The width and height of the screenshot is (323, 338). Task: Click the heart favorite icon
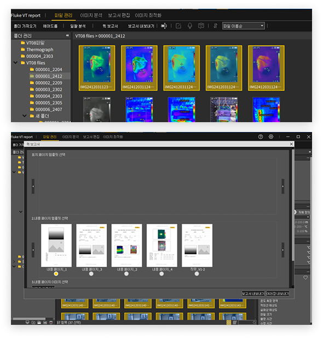(x=305, y=278)
